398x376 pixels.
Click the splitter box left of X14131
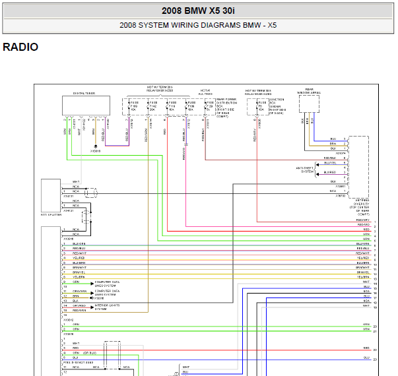[51, 195]
